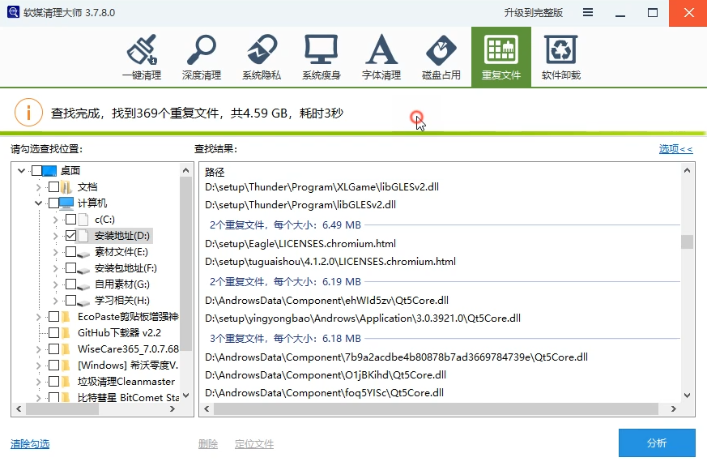Click the 清除勾选 link
This screenshot has width=707, height=466.
click(x=30, y=444)
